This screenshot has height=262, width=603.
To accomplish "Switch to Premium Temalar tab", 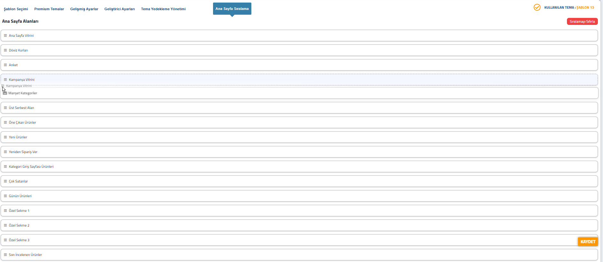I will click(x=49, y=9).
